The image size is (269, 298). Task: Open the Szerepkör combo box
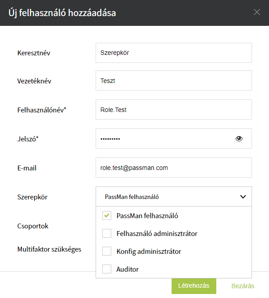[x=174, y=197]
